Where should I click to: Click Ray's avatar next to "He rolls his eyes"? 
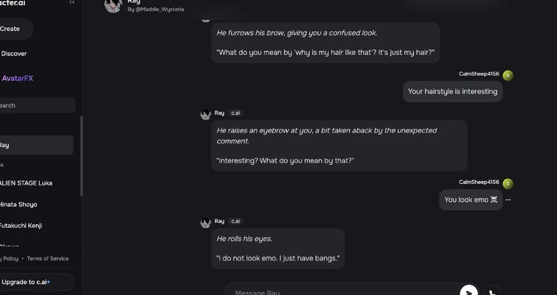[x=206, y=223]
